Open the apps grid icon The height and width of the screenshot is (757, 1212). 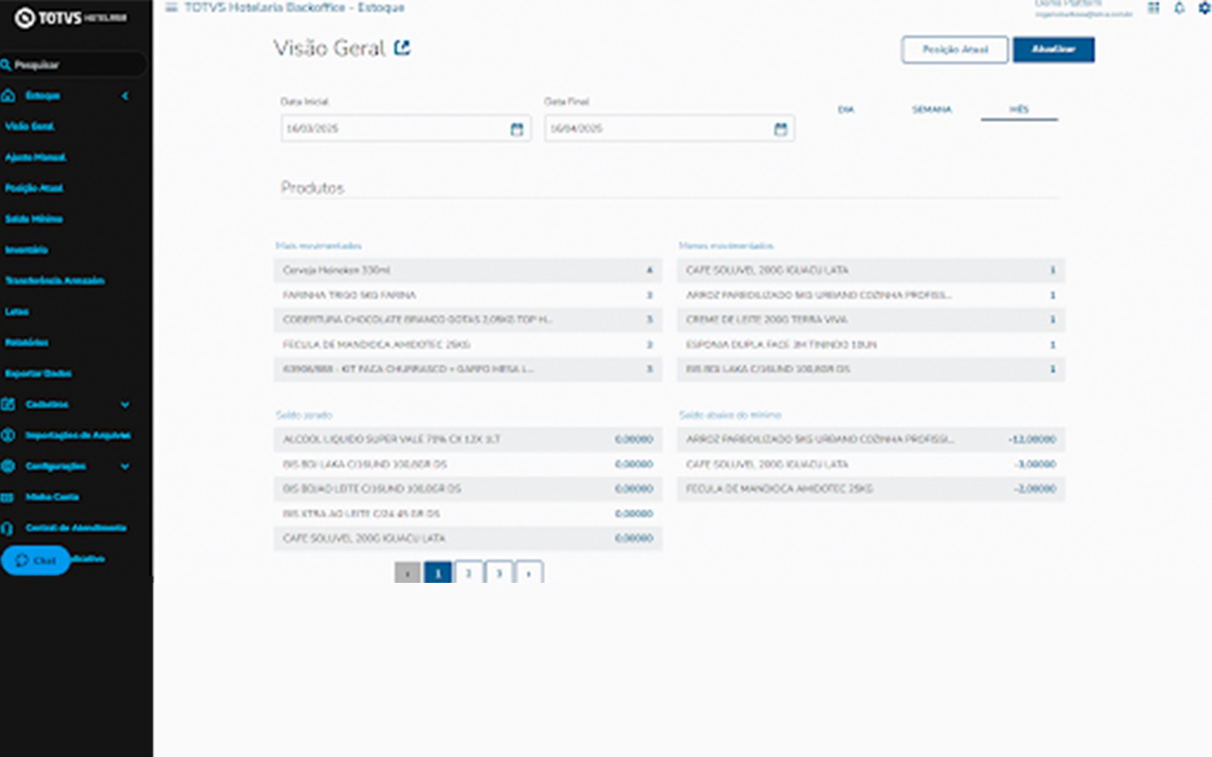coord(1153,8)
